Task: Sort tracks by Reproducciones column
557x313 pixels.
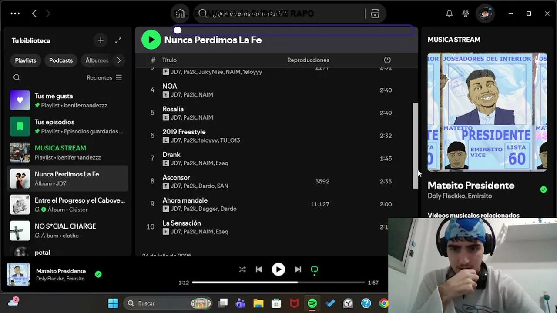Action: (308, 60)
